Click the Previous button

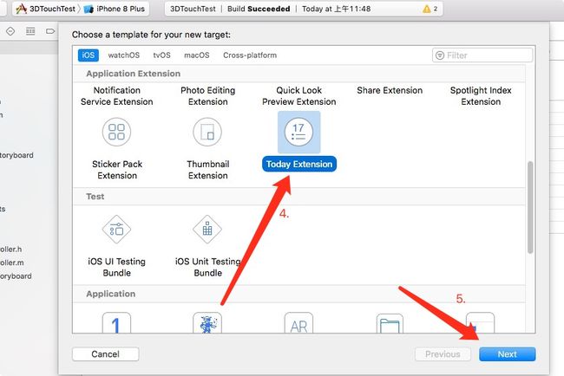[443, 354]
